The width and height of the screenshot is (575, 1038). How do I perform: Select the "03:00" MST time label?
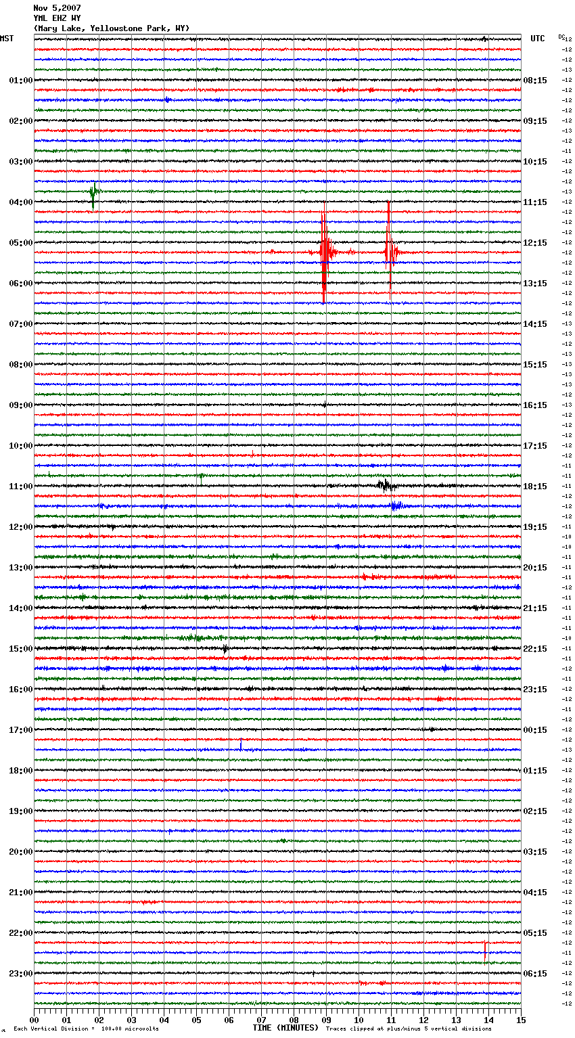[21, 162]
